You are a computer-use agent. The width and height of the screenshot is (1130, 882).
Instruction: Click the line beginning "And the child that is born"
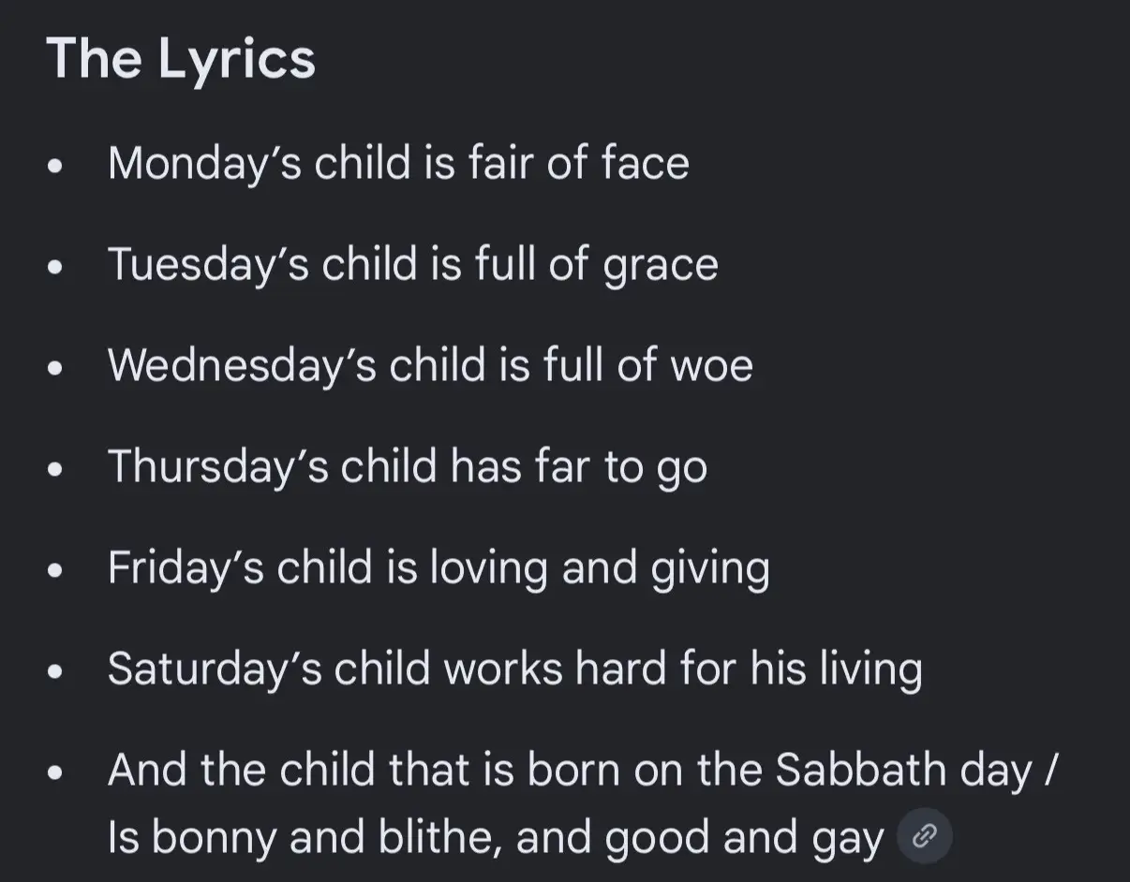pyautogui.click(x=583, y=771)
